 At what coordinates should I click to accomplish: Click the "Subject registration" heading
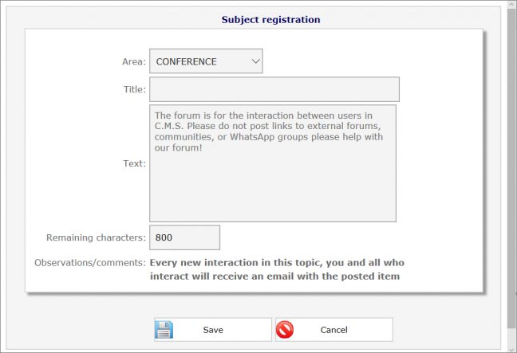click(270, 19)
